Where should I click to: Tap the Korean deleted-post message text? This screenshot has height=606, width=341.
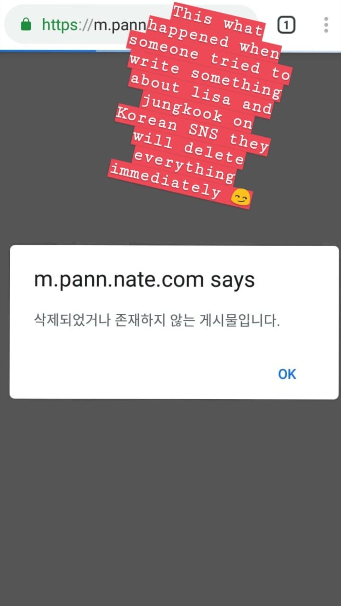(x=157, y=320)
